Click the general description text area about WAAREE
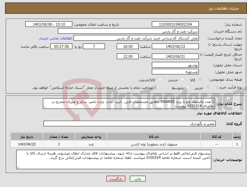247x187 pixels. pyautogui.click(x=129, y=104)
